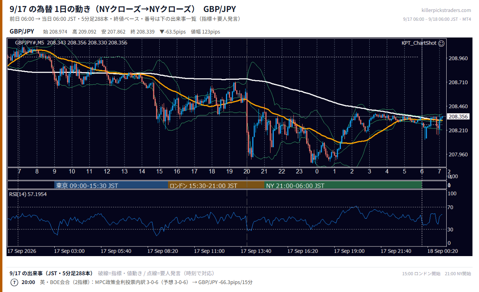Viewport: 479px width, 292px height.
Task: Click the high price 高 209.092
Action: [84, 32]
